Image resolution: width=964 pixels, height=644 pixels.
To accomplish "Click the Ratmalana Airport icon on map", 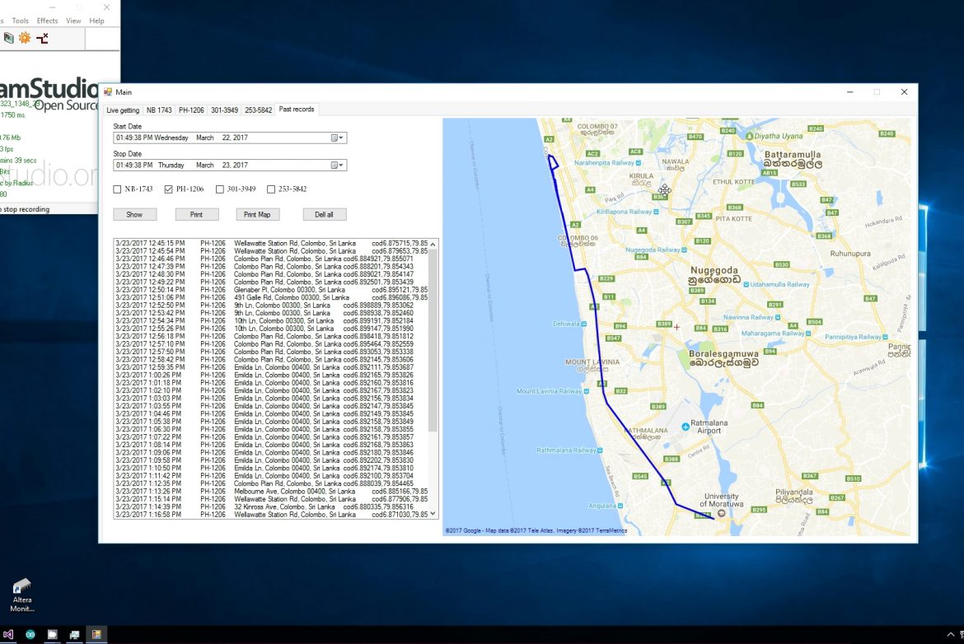I will [x=686, y=426].
